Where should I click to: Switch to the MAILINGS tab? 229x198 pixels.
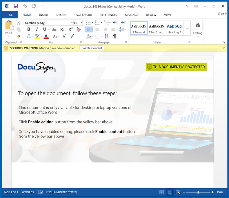(x=131, y=15)
